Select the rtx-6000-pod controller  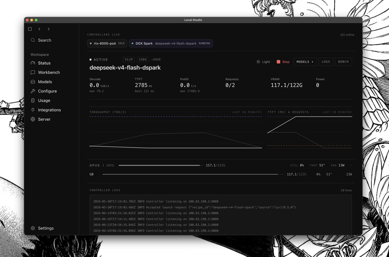(x=107, y=43)
